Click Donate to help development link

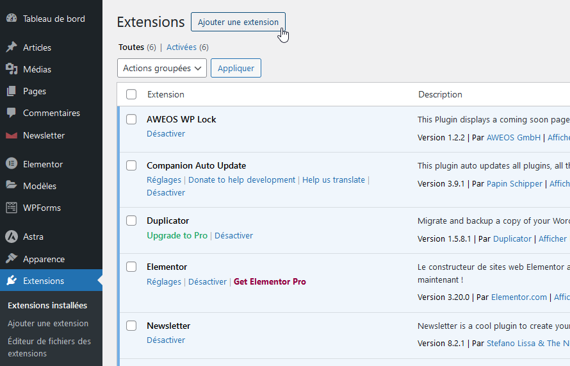coord(241,179)
